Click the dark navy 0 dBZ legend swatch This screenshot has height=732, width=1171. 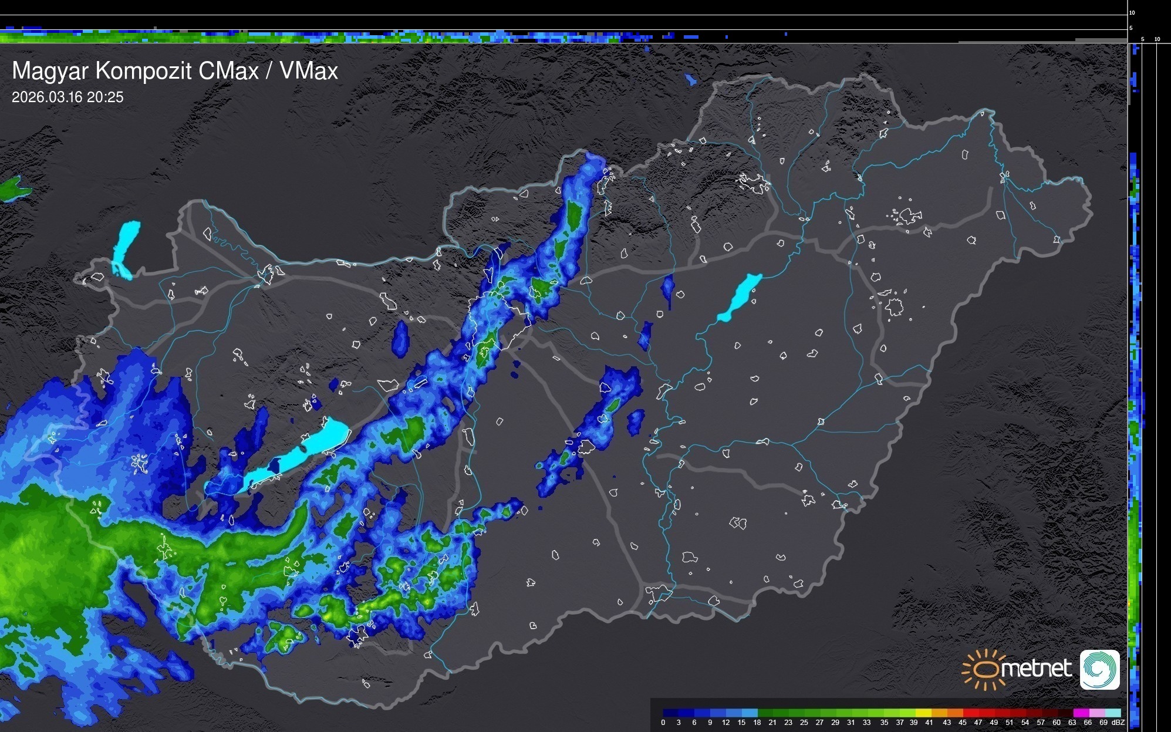click(670, 713)
